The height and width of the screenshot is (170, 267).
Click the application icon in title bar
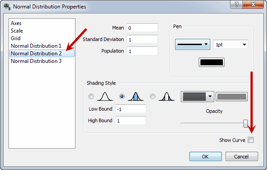tap(7, 7)
